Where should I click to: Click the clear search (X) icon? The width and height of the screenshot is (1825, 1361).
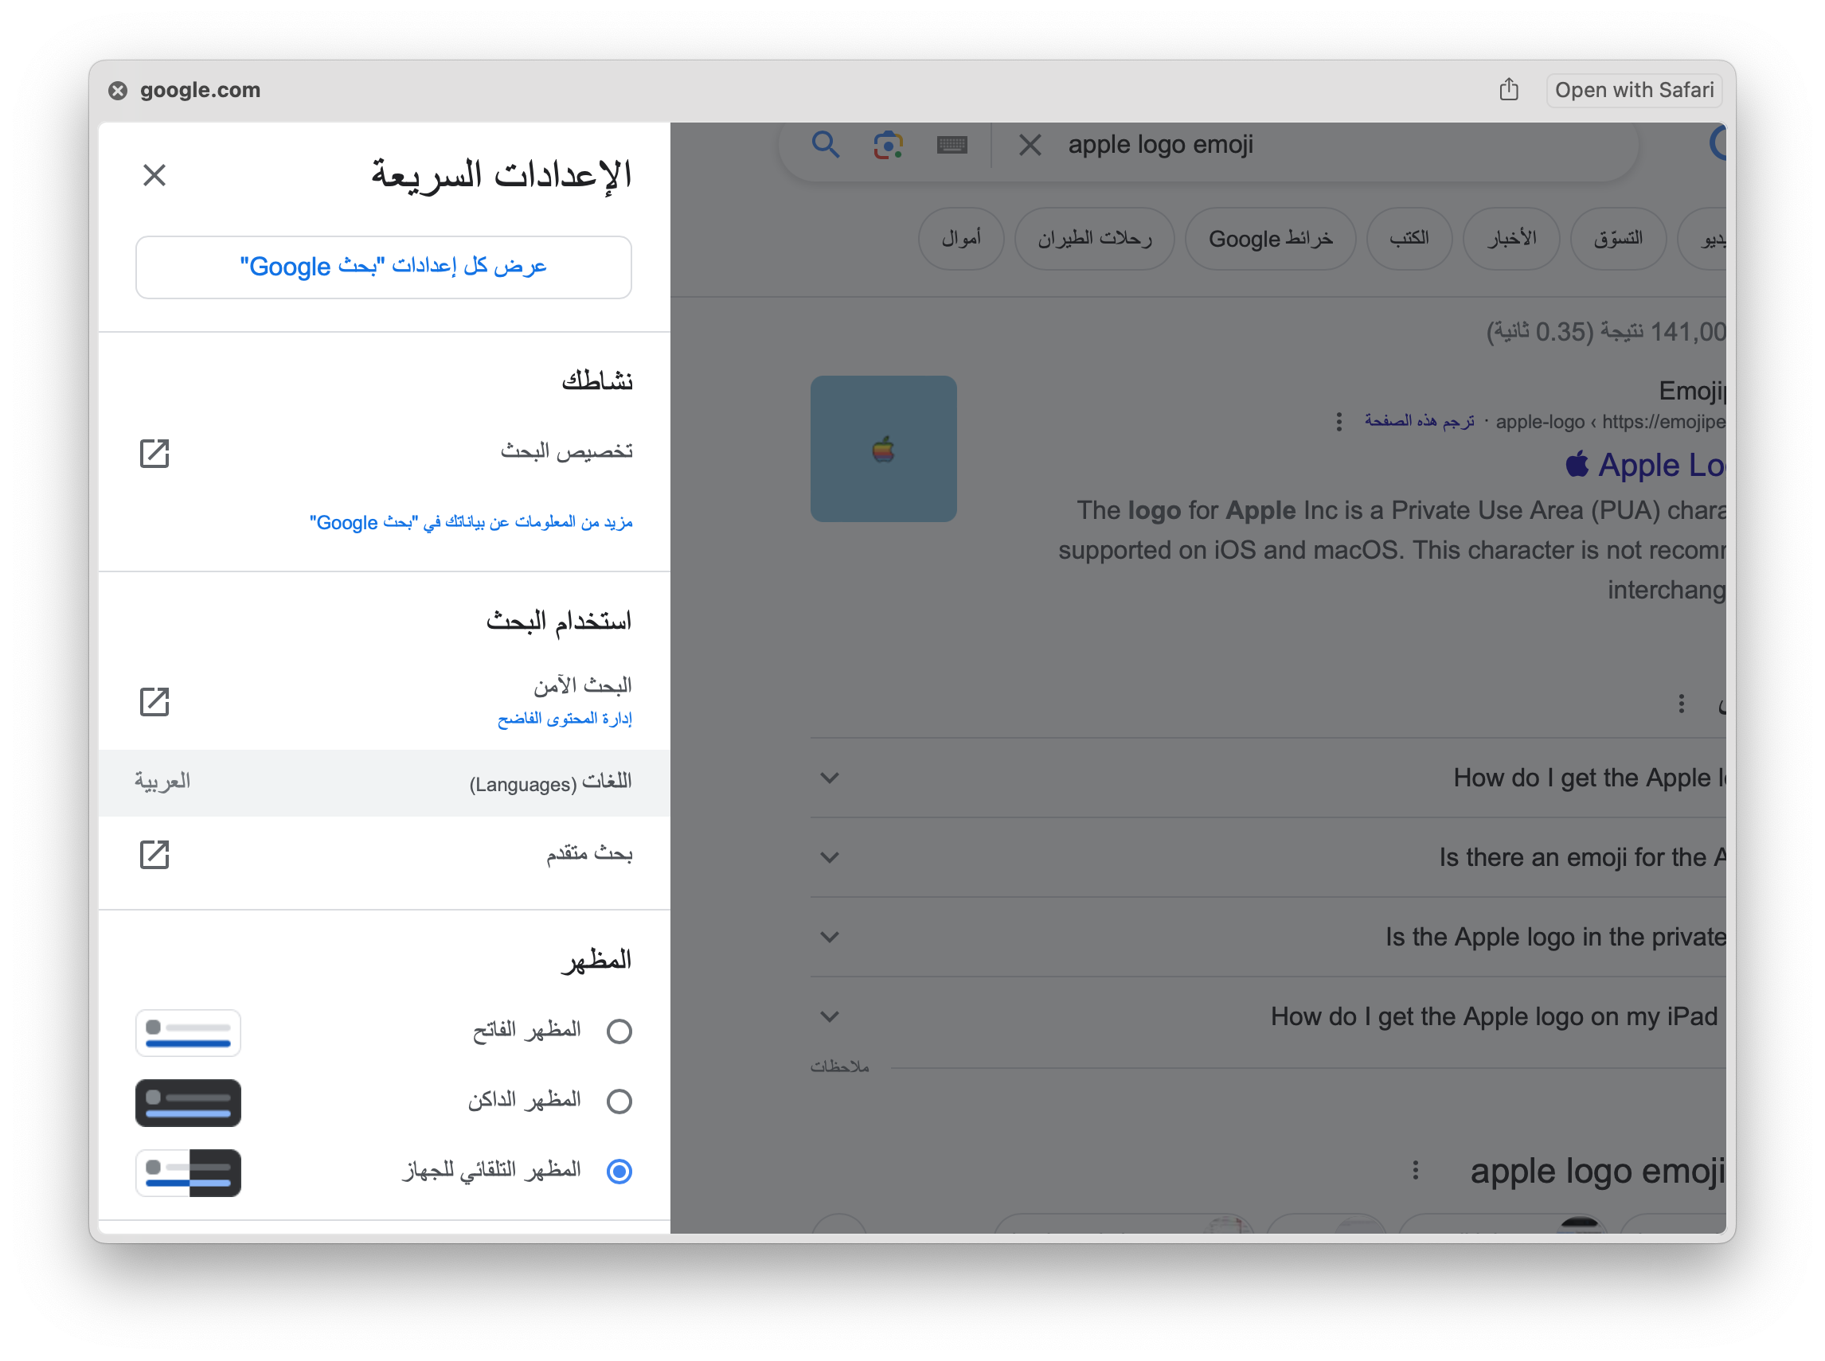point(1030,144)
